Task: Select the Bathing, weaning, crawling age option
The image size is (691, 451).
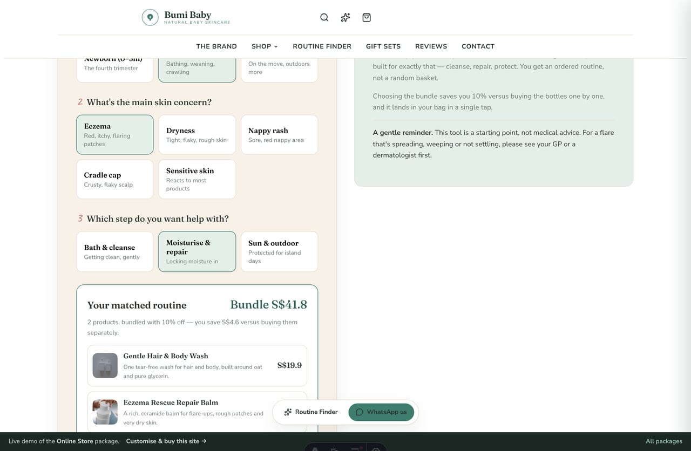Action: pyautogui.click(x=197, y=70)
